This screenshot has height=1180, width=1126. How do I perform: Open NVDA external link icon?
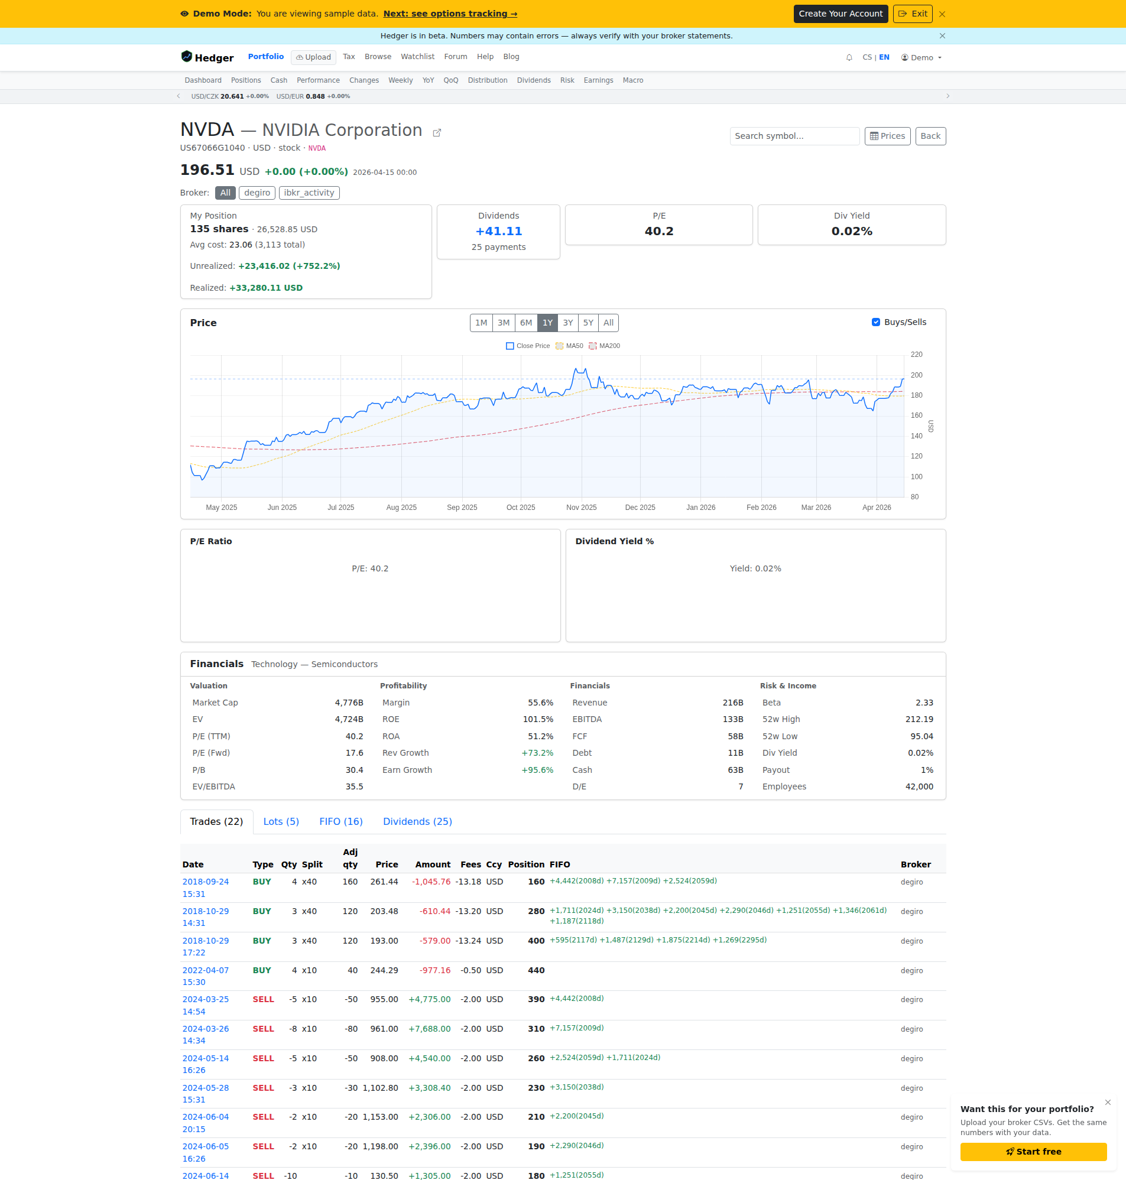coord(437,132)
